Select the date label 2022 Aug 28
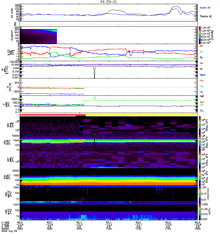220x235 pixels. (x=9, y=231)
